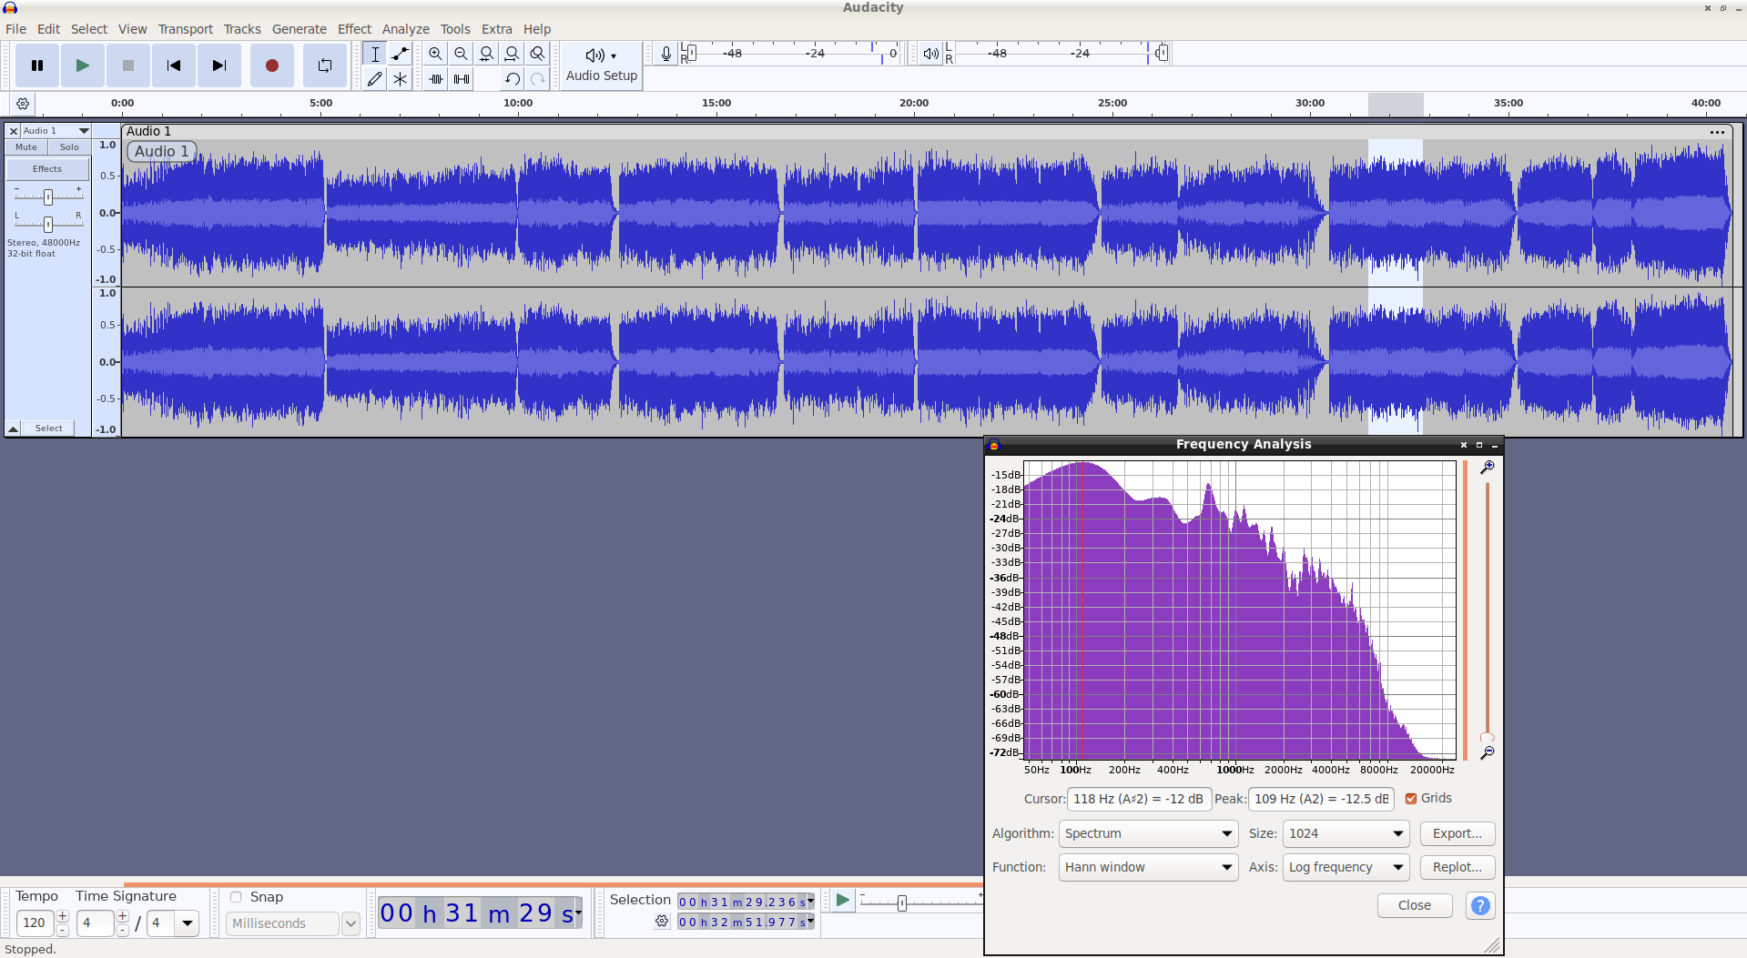Image resolution: width=1747 pixels, height=958 pixels.
Task: Open the Axis dropdown showing Log frequency
Action: (x=1346, y=867)
